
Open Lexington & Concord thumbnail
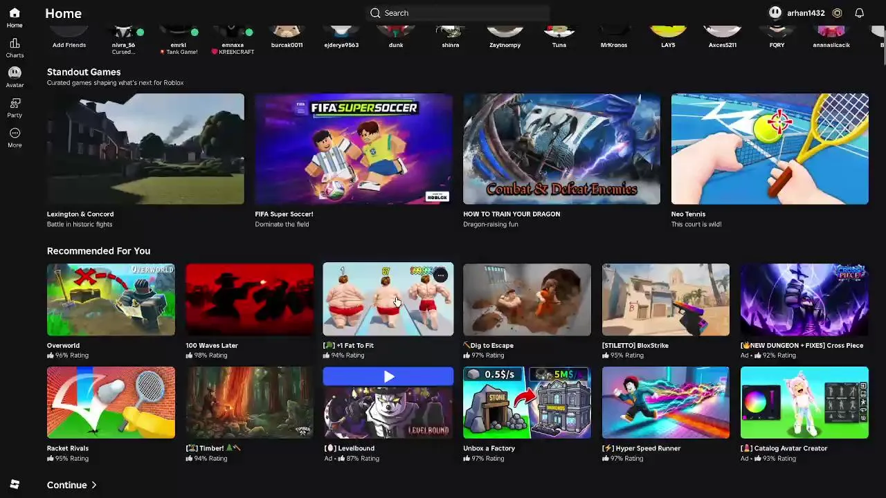tap(145, 149)
